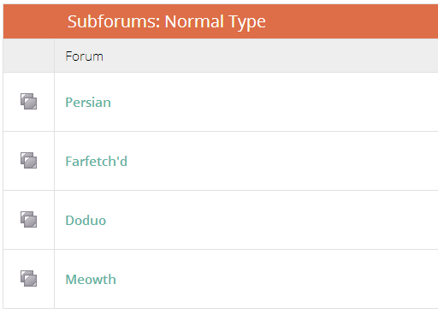Click blank space in Farfetch'd row after name
The height and width of the screenshot is (314, 438).
click(282, 161)
